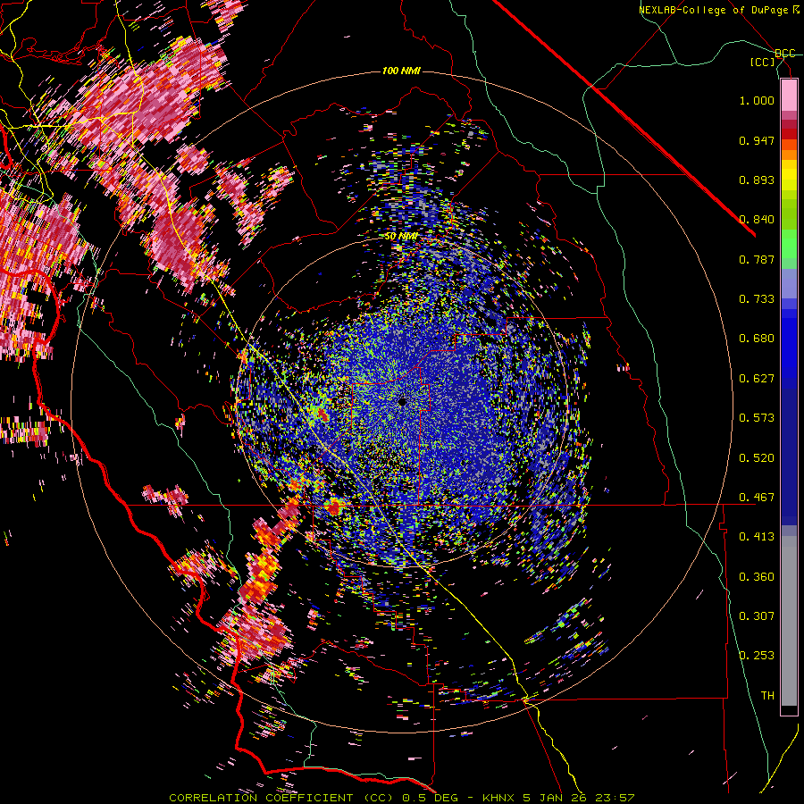Click the 0.307 legend value
Viewport: 804px width, 804px height.
[x=757, y=616]
